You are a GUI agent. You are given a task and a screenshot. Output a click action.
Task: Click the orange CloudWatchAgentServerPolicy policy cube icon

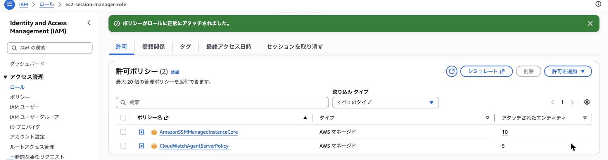(x=154, y=146)
